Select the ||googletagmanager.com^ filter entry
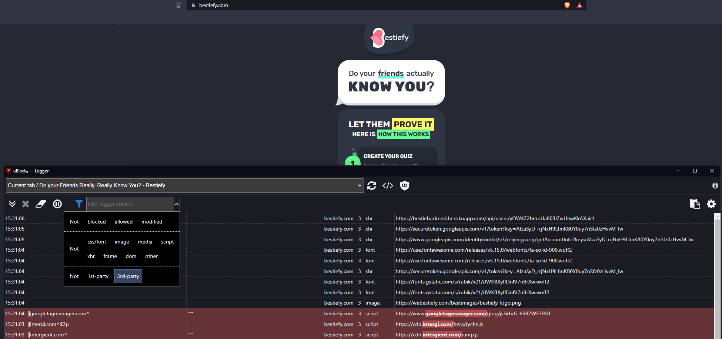 click(59, 313)
